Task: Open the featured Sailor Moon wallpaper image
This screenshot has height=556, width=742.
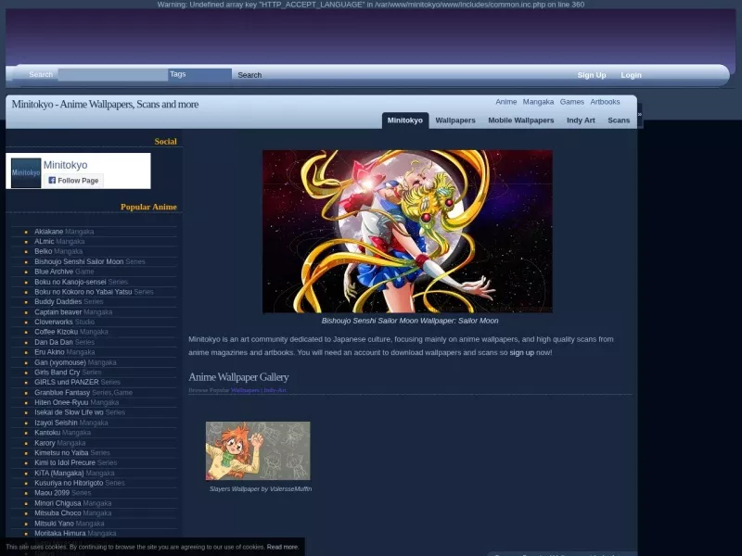Action: [x=407, y=231]
